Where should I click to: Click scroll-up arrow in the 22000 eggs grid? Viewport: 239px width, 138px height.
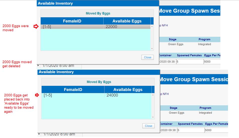tap(152, 26)
